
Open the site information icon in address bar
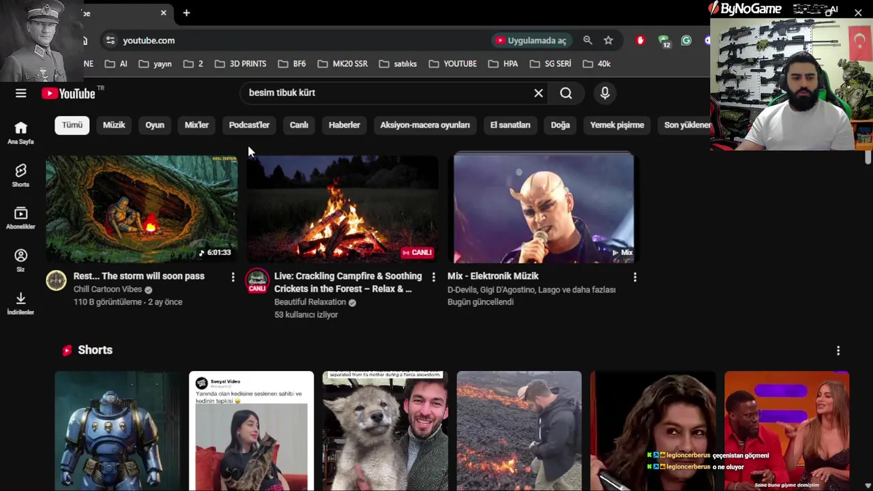[110, 40]
